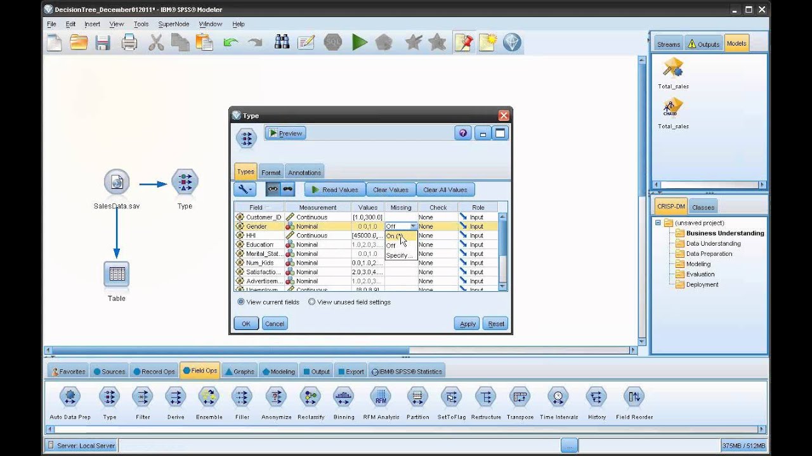The height and width of the screenshot is (456, 812).
Task: Select the Derive node in the palette
Action: click(x=176, y=397)
